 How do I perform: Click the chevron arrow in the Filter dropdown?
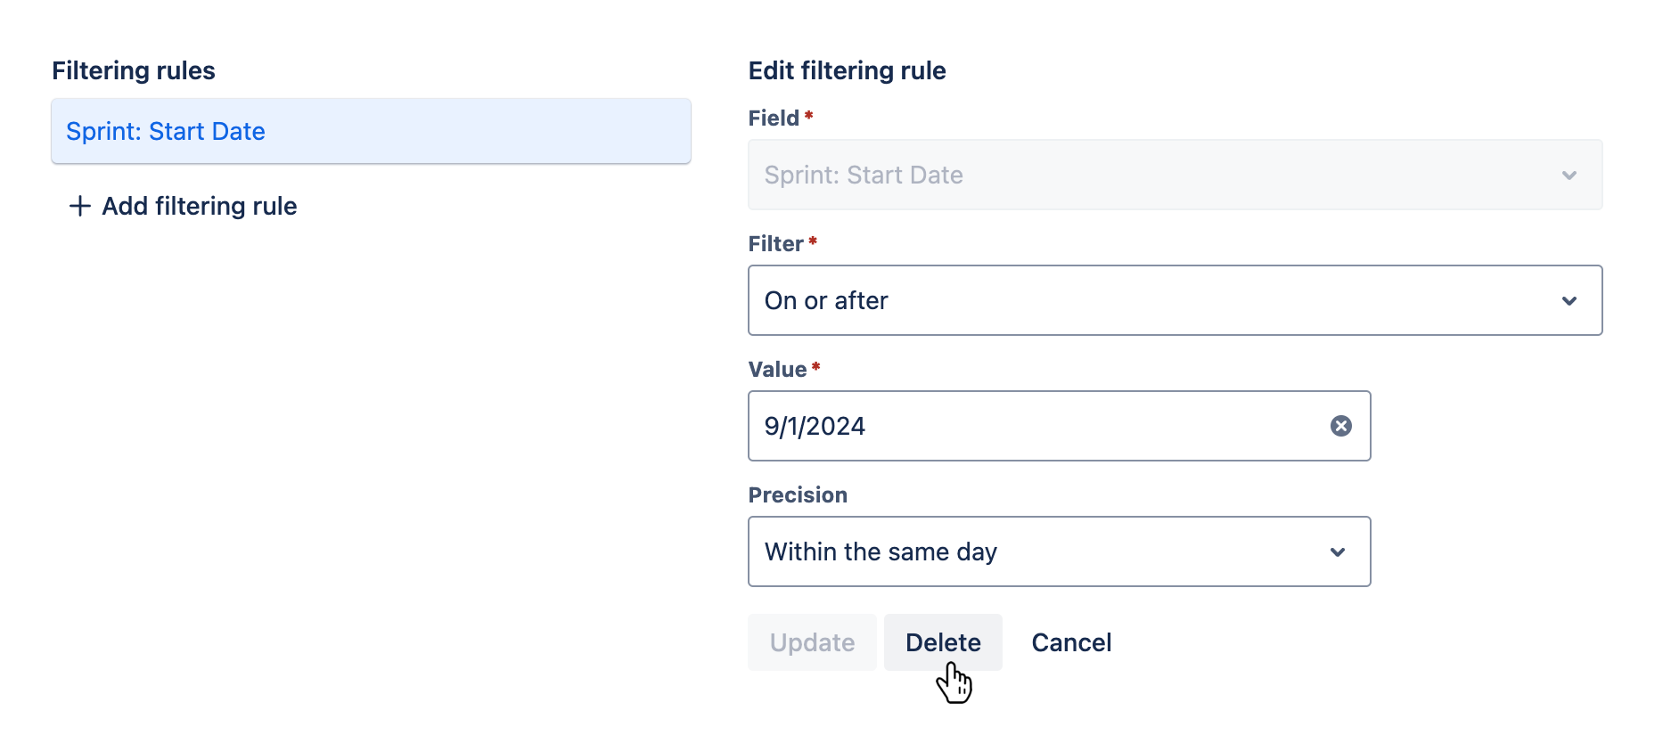[1569, 301]
